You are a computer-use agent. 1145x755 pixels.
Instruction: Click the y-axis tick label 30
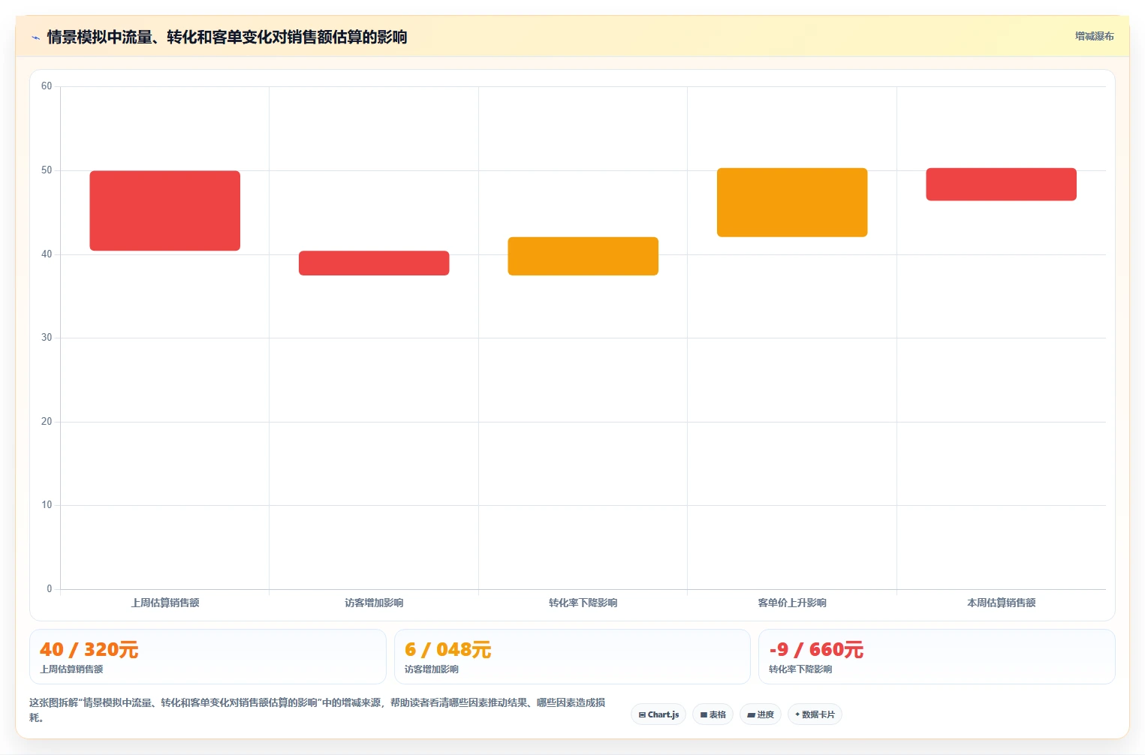point(47,338)
